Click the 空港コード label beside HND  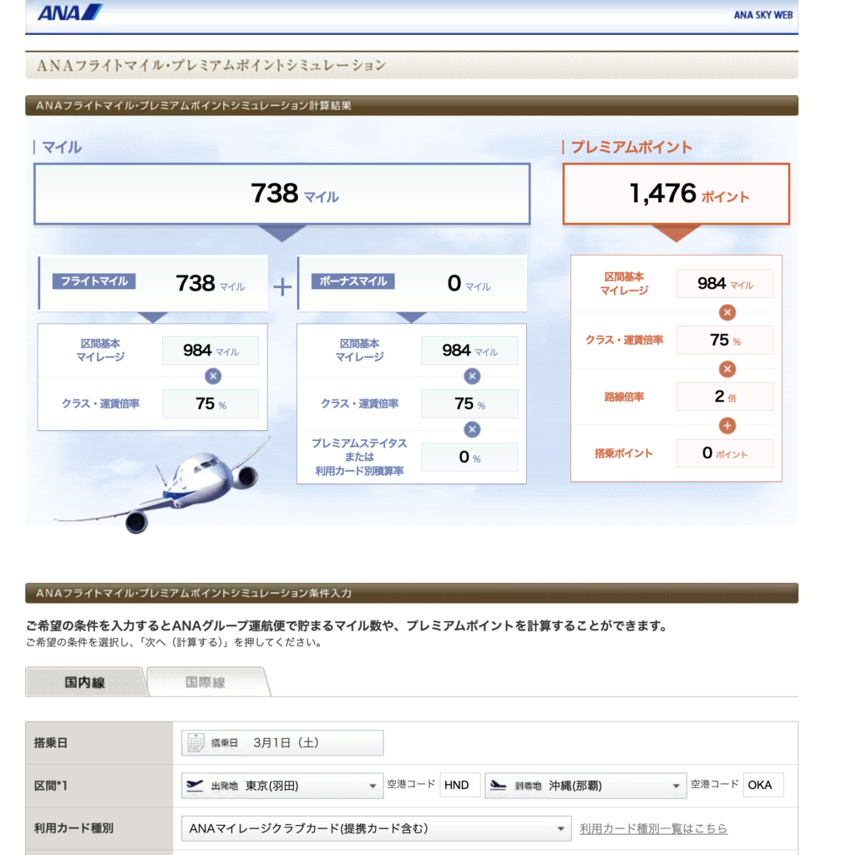tap(411, 784)
